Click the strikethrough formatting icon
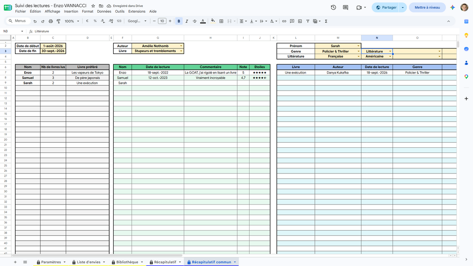This screenshot has width=473, height=266. coord(194,21)
